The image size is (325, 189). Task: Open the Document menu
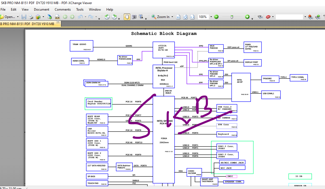(42, 10)
